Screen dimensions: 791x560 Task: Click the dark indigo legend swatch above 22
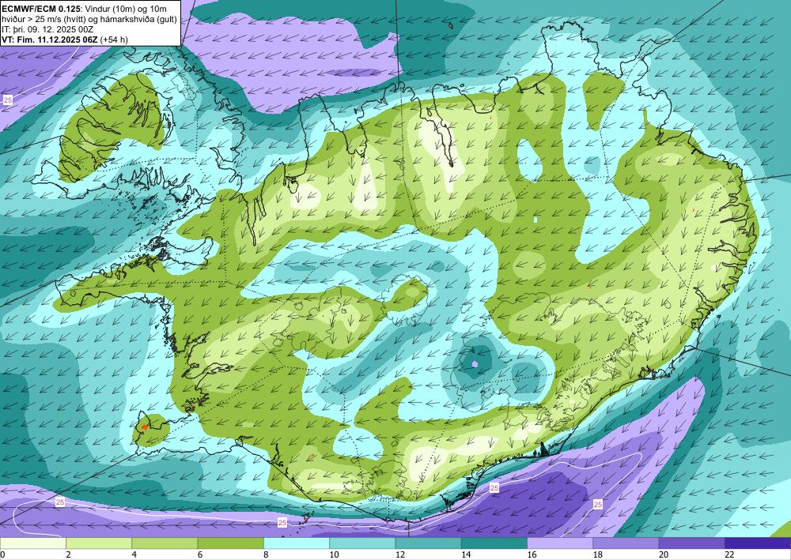click(758, 543)
